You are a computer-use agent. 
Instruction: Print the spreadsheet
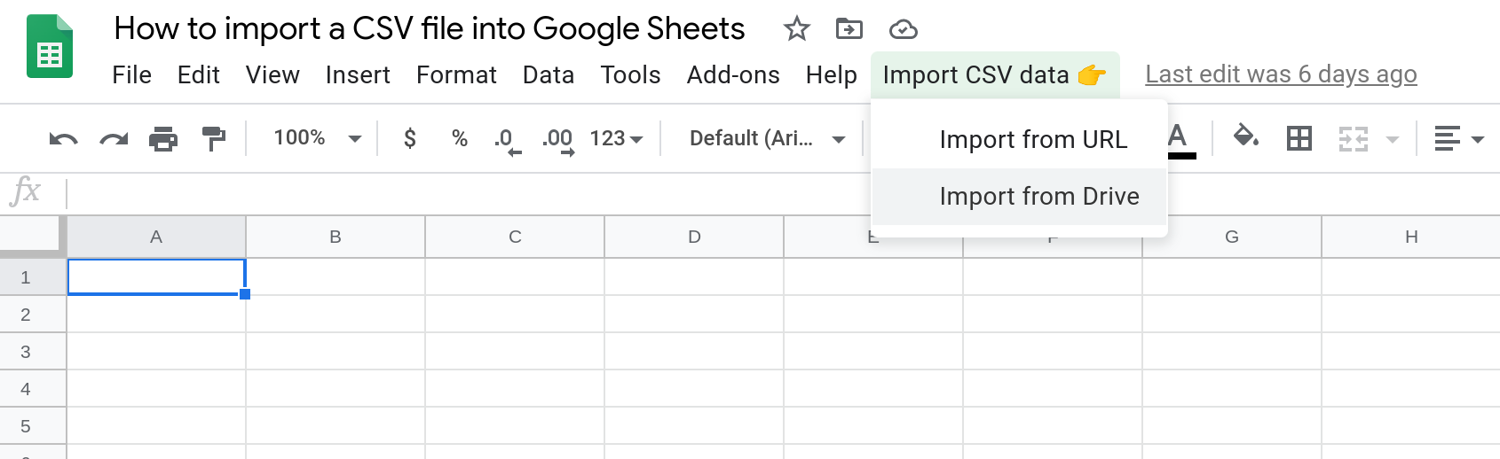click(x=163, y=139)
